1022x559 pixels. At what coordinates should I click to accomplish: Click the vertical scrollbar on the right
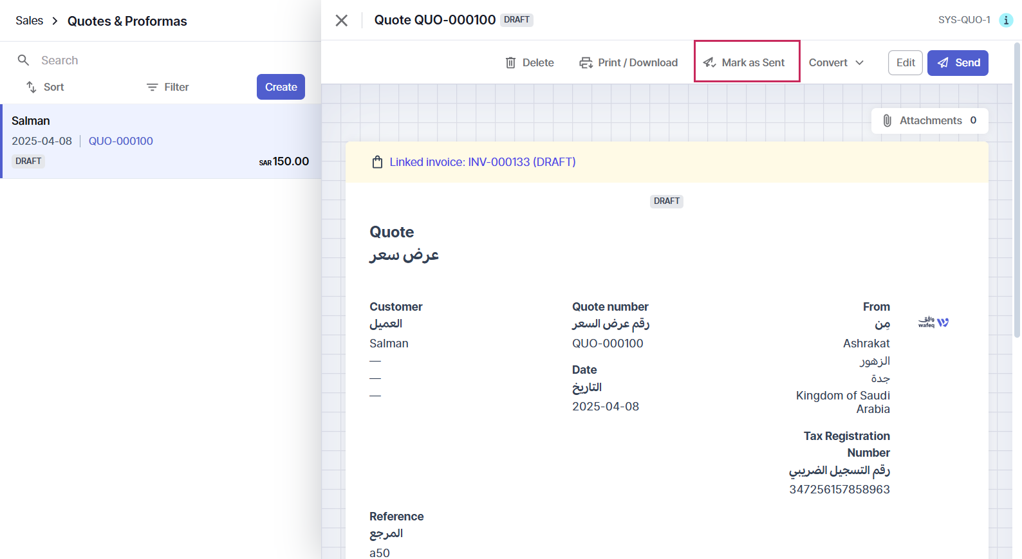point(1017,193)
